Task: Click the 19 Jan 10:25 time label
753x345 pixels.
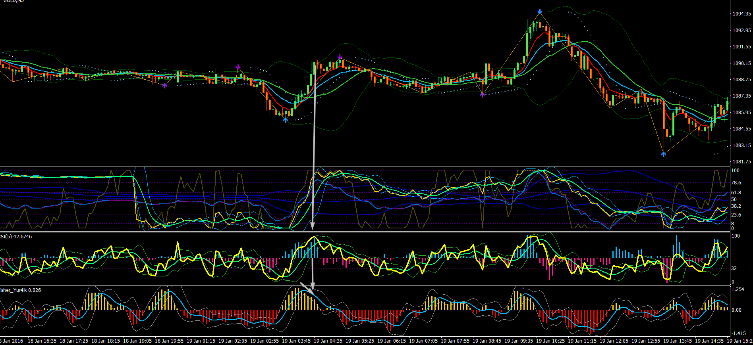Action: coord(550,341)
